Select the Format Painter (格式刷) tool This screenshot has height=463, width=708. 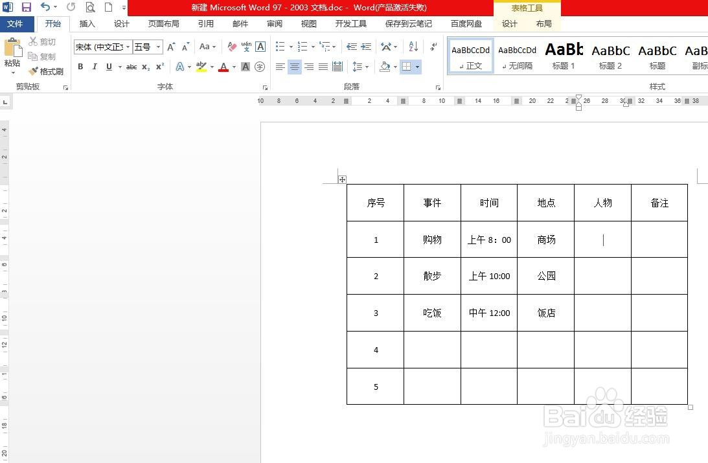point(45,71)
